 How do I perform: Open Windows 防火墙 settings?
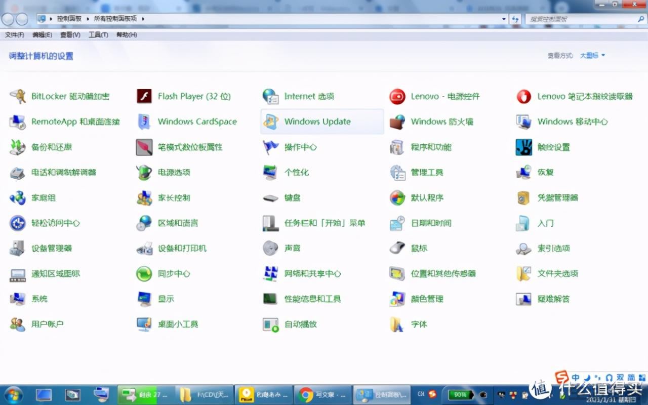click(432, 121)
